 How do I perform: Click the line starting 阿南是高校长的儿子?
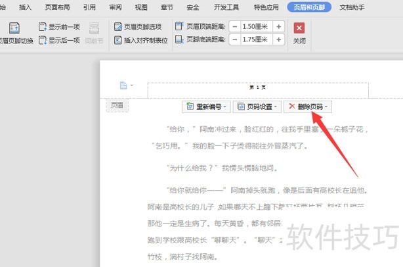256,206
